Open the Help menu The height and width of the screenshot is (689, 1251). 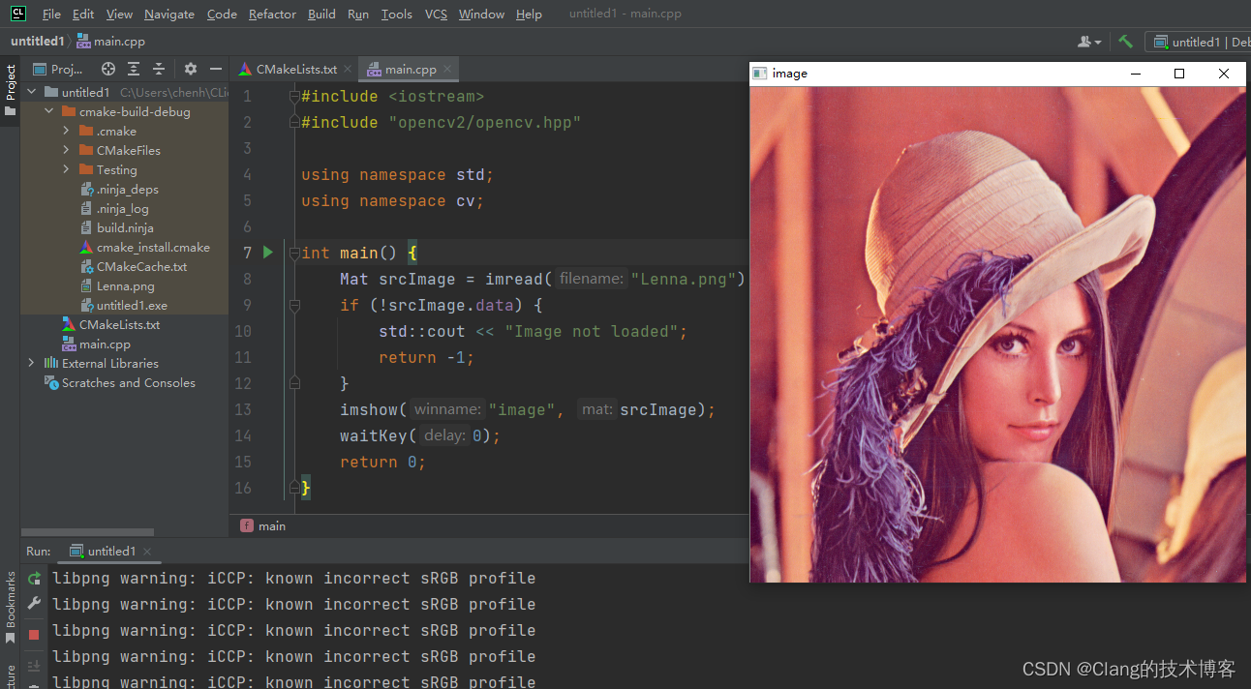(529, 14)
